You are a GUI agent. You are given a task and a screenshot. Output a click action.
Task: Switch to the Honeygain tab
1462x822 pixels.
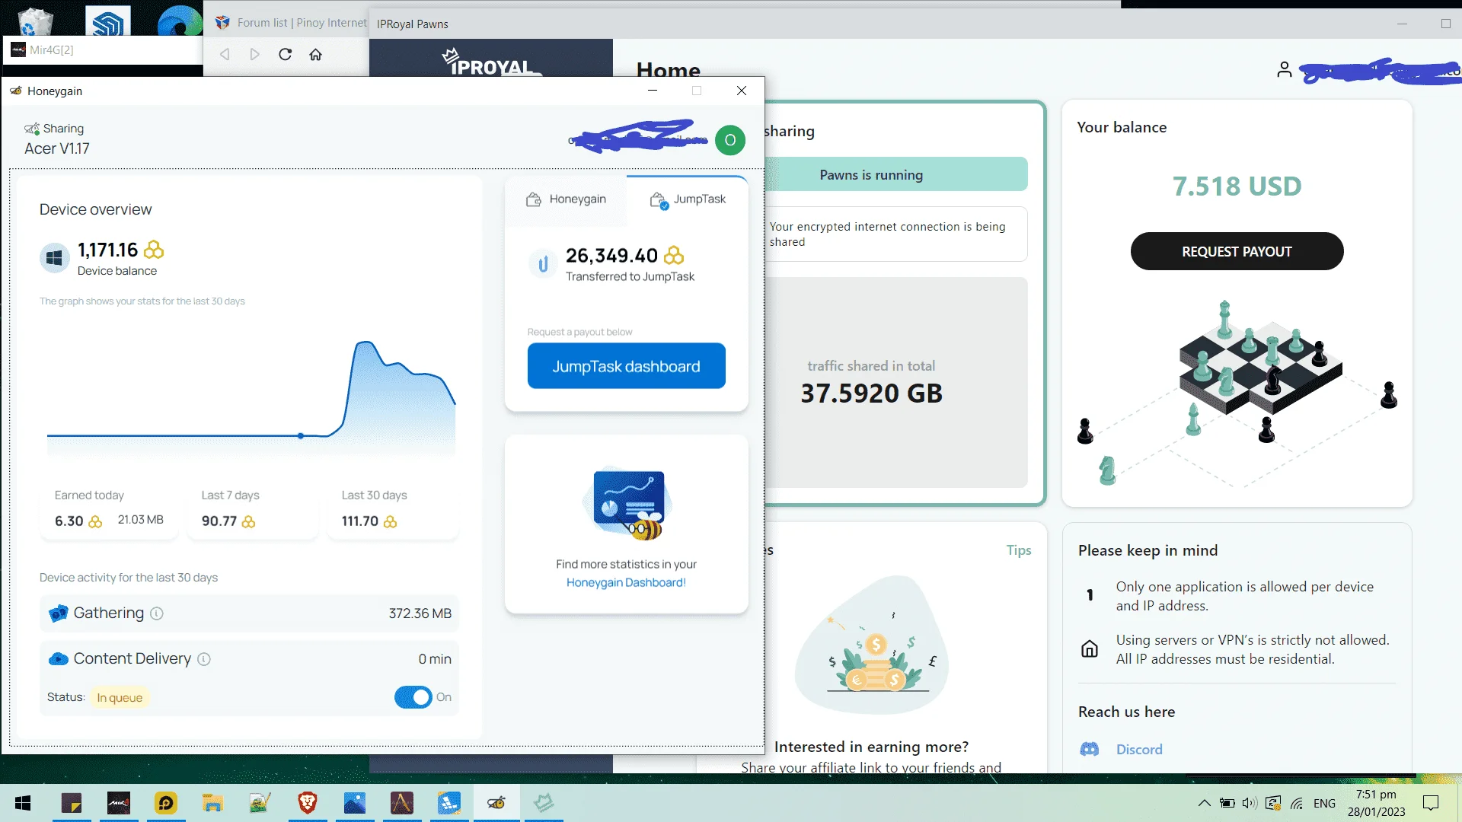(x=566, y=199)
